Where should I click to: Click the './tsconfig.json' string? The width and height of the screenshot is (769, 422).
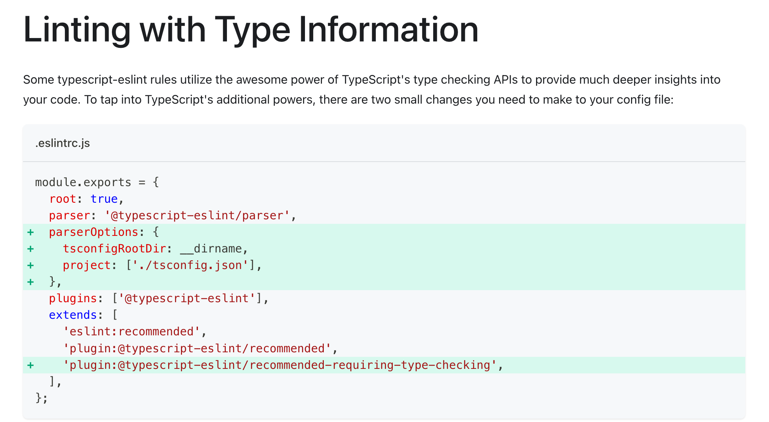pyautogui.click(x=190, y=265)
